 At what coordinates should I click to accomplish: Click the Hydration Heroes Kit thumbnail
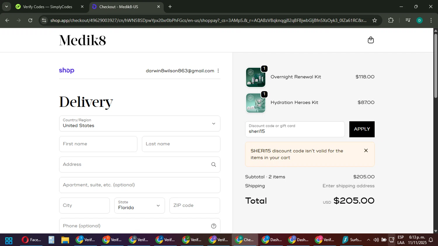click(255, 103)
